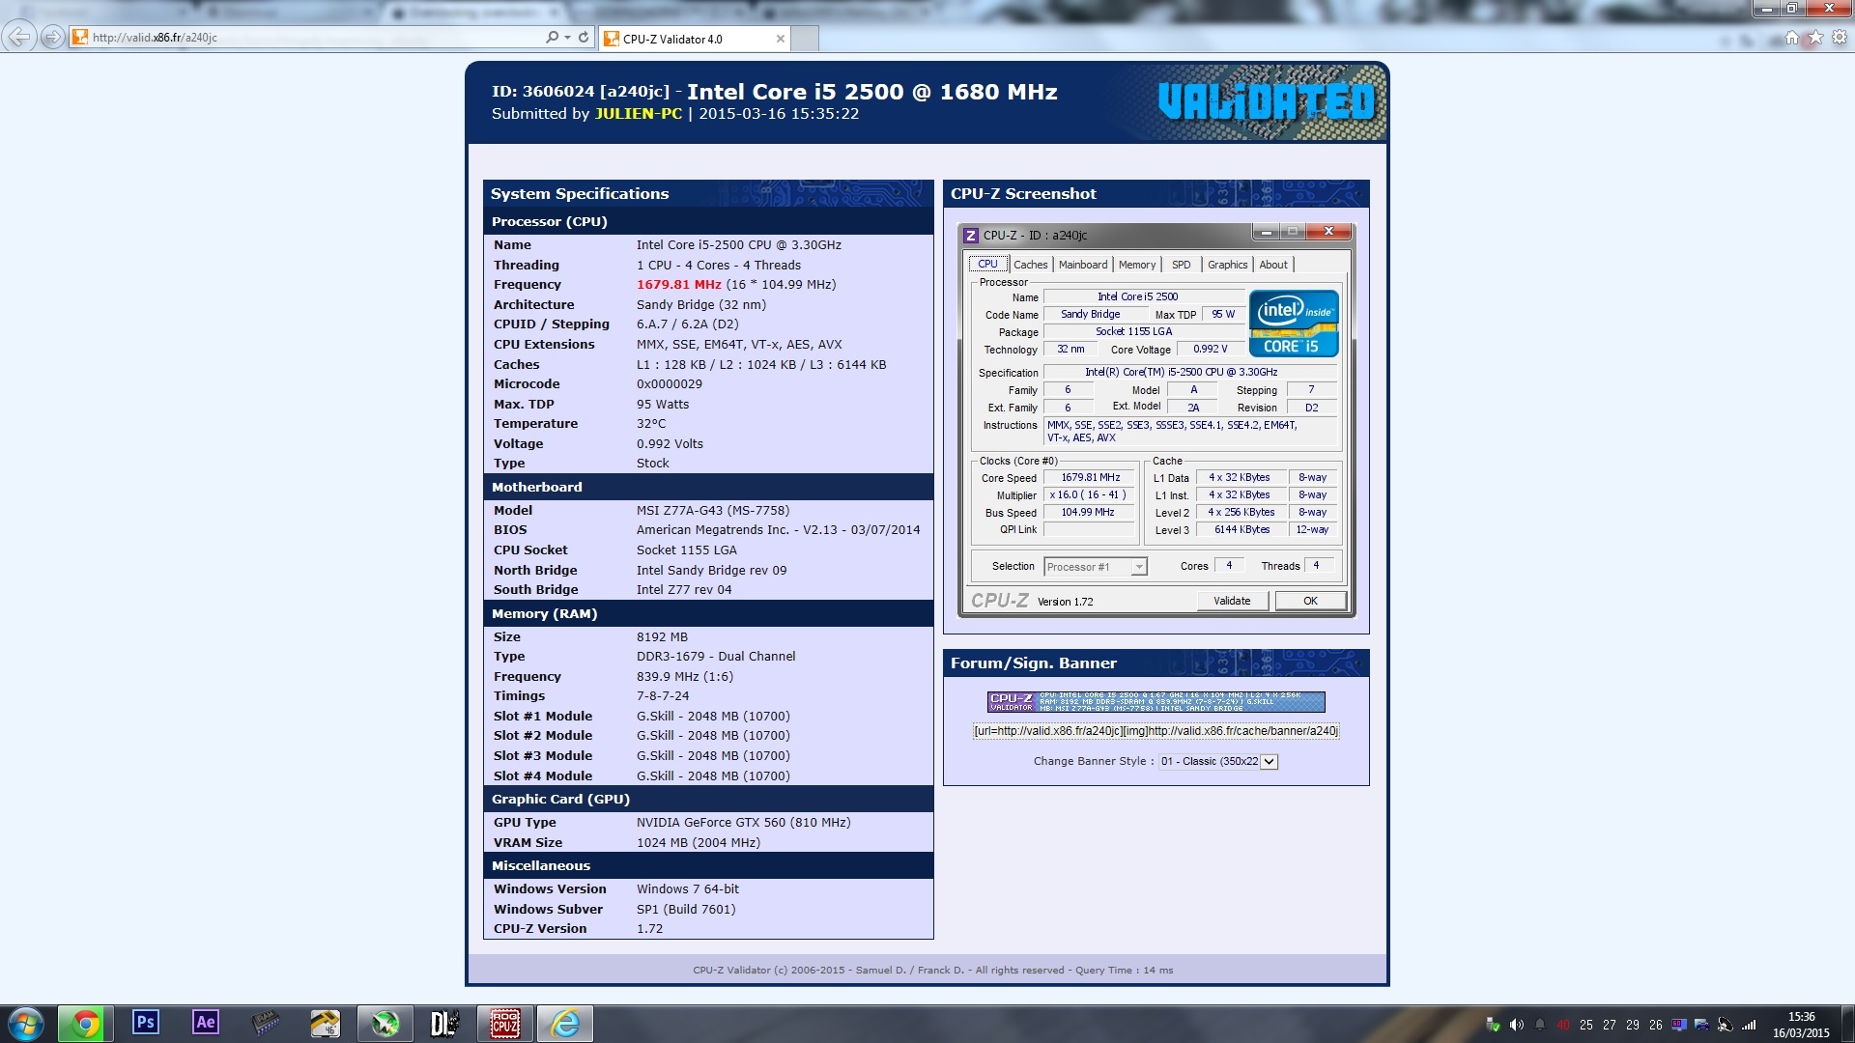Open the DL game icon in taskbar
Image resolution: width=1855 pixels, height=1043 pixels.
pyautogui.click(x=444, y=1023)
